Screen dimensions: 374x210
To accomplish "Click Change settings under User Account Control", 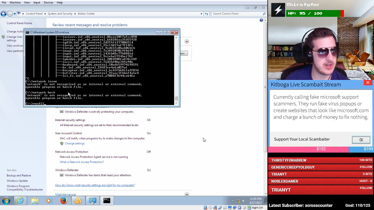I will [75, 143].
